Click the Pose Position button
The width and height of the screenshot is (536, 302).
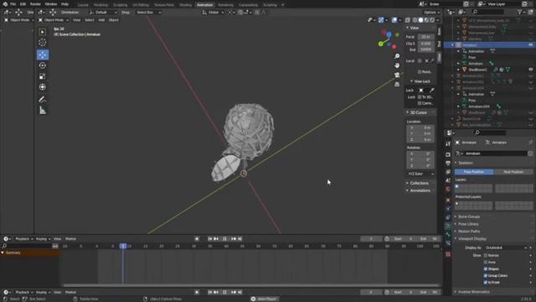tap(474, 172)
